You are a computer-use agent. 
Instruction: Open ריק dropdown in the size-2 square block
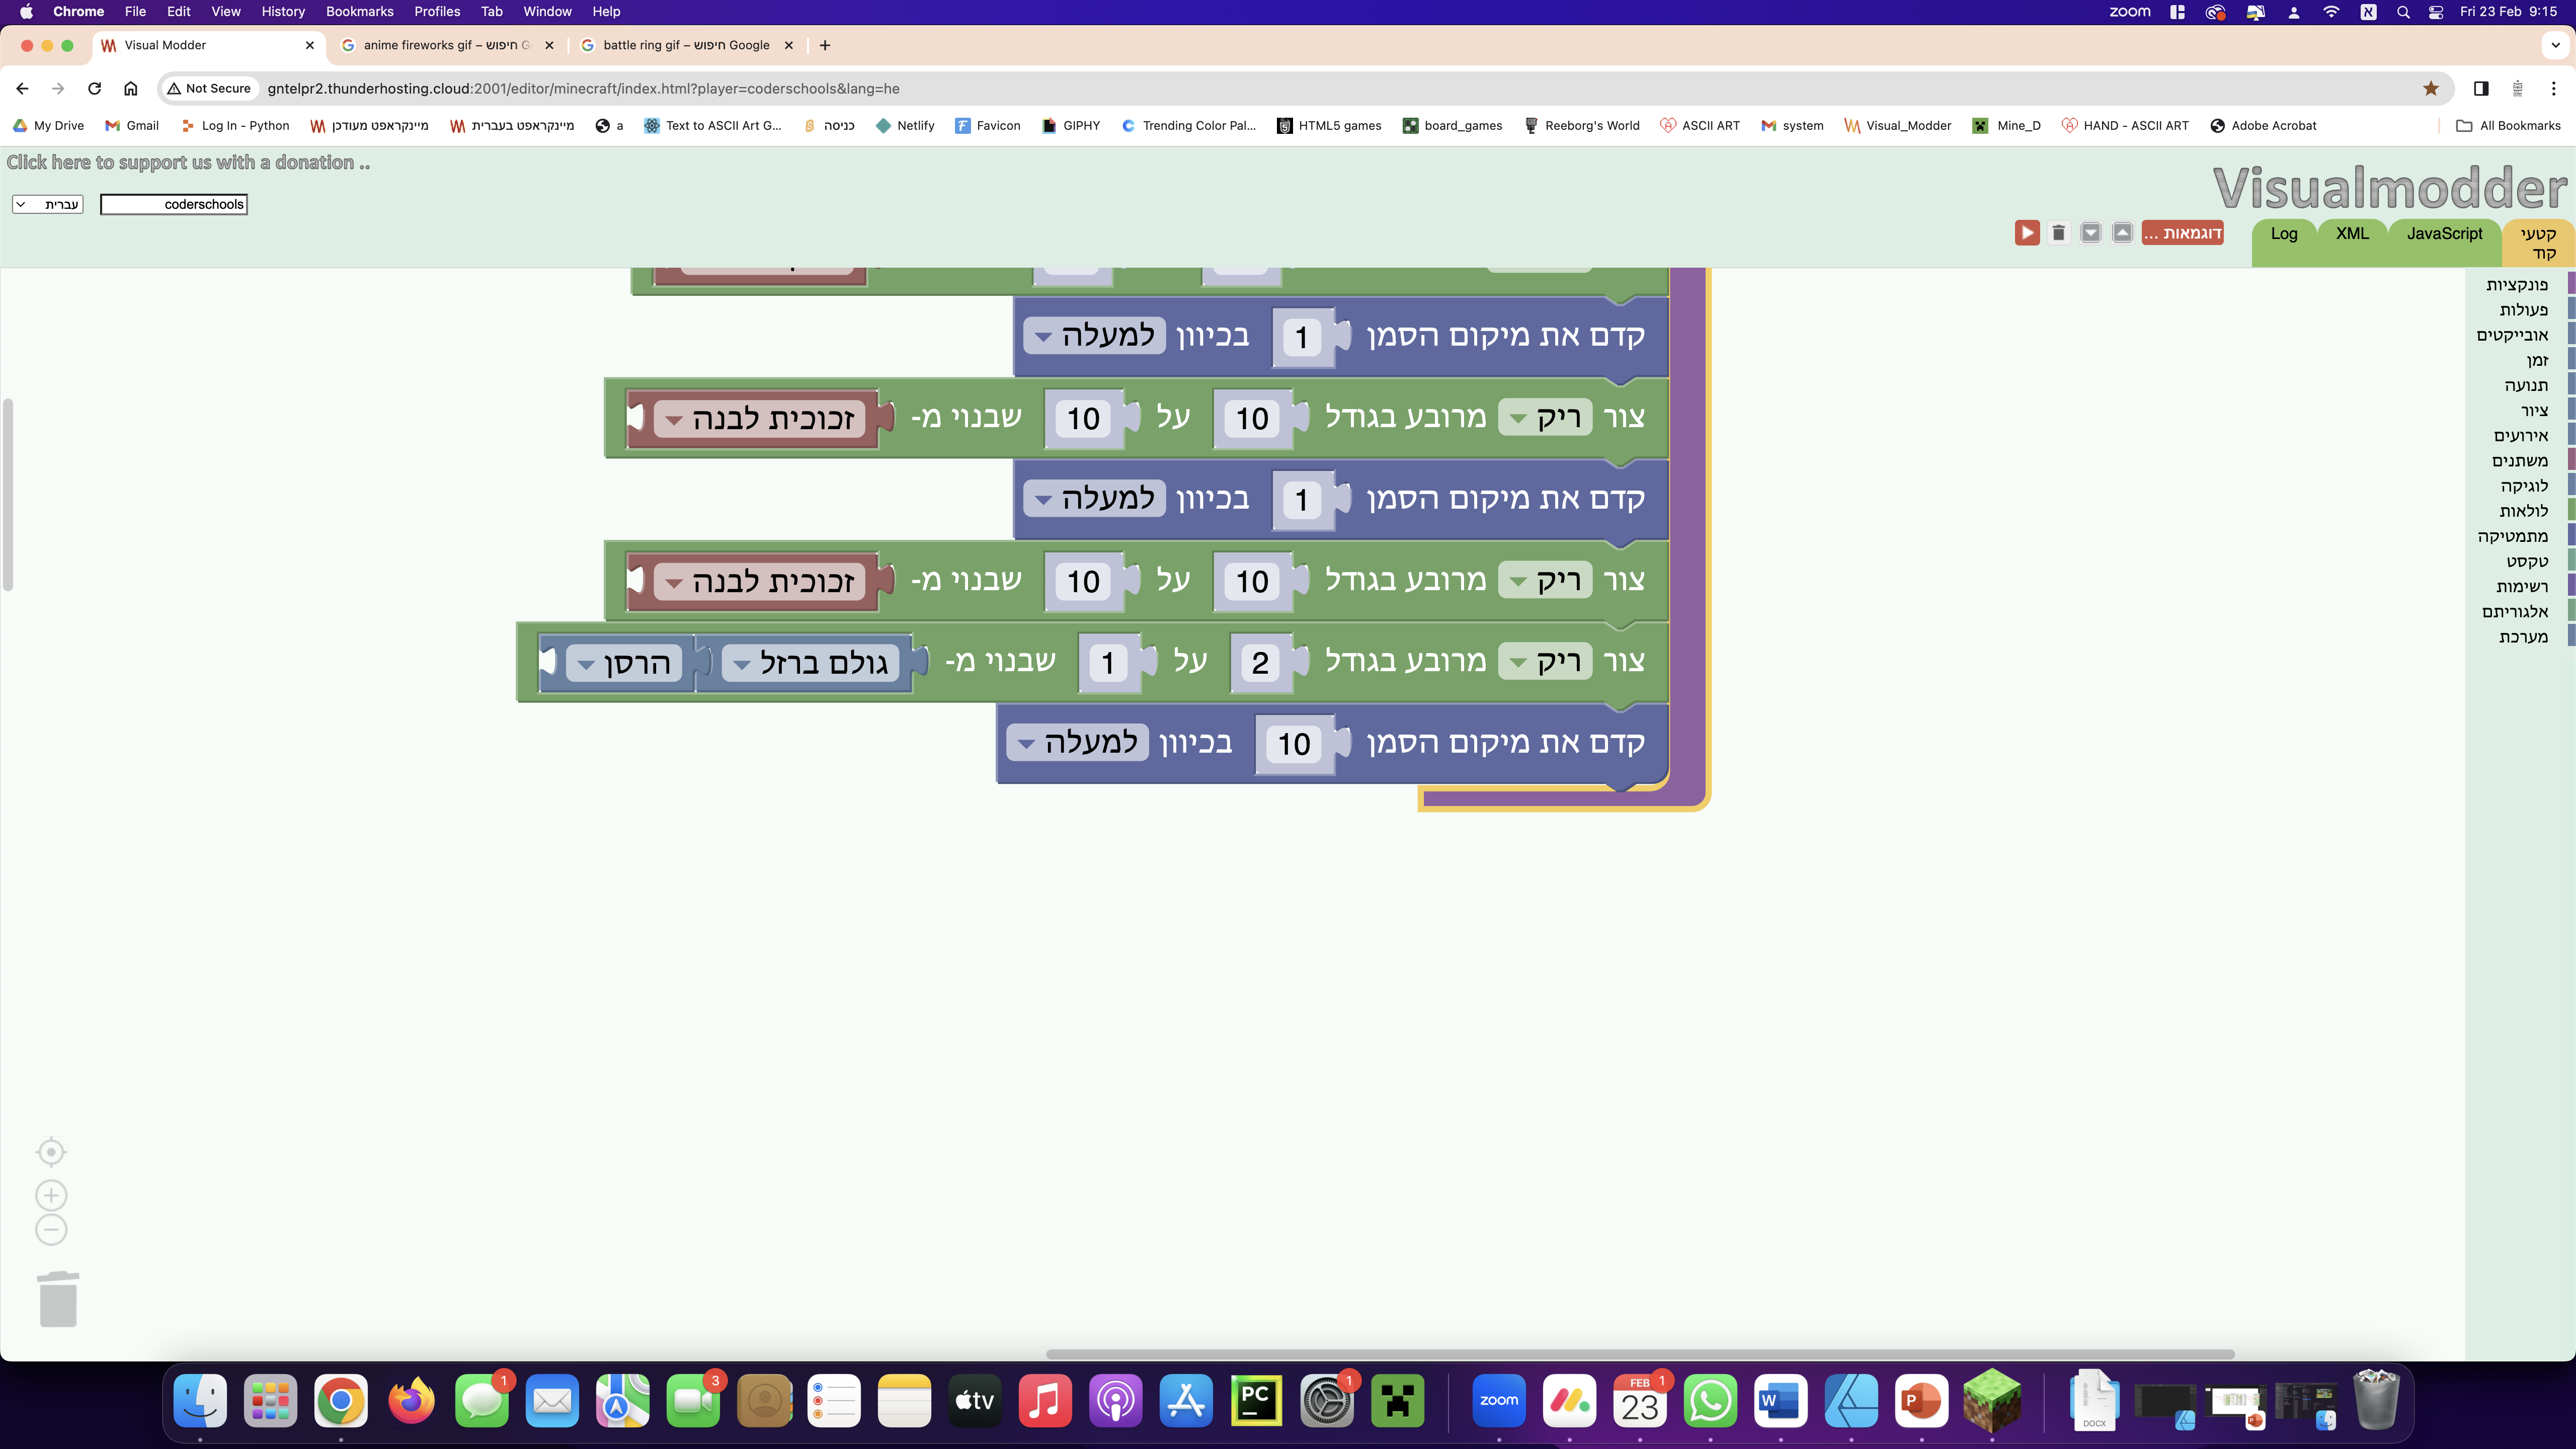[x=1545, y=662]
